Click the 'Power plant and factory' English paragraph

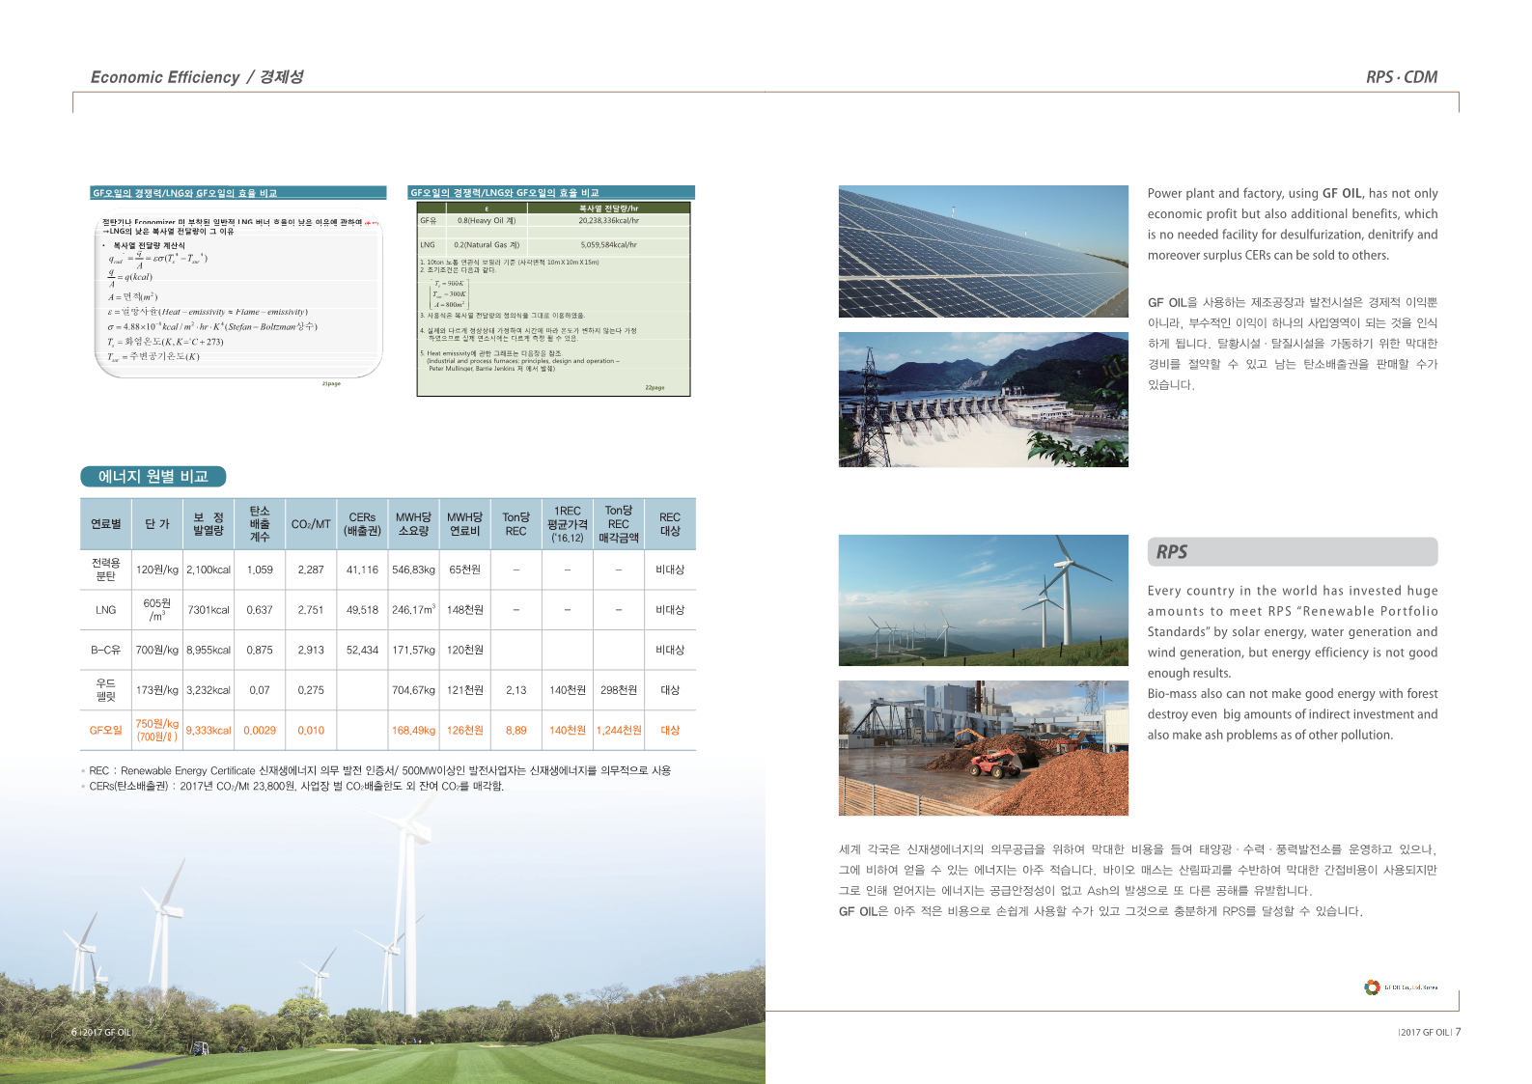click(1293, 224)
